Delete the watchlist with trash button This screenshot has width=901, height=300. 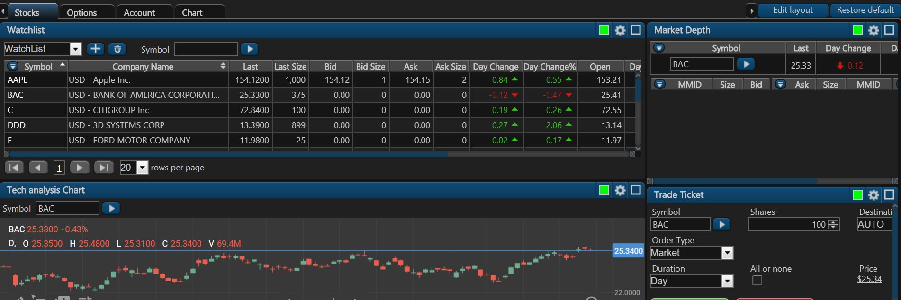(x=117, y=49)
